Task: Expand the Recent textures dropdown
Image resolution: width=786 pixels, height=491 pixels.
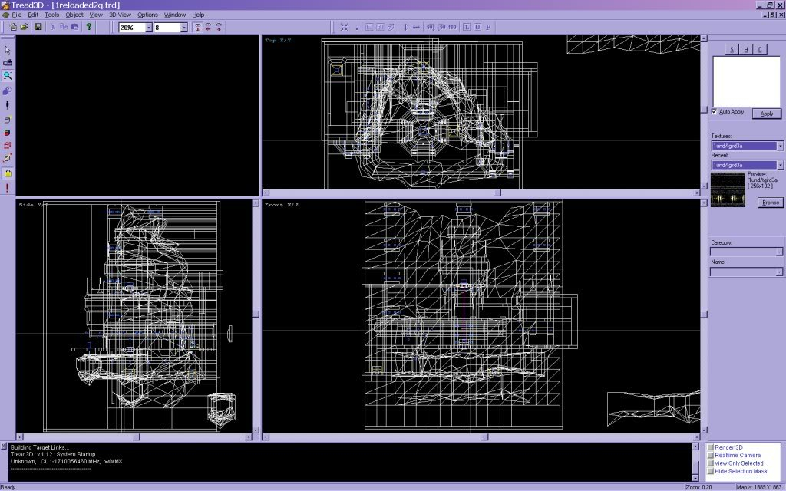Action: [780, 165]
